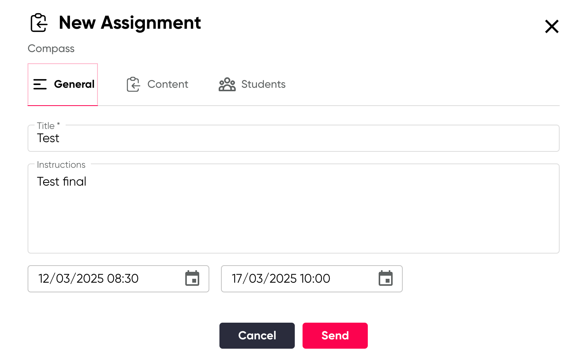Screen dimensions: 588x358
Task: Click the Students tab's group icon
Action: point(227,84)
